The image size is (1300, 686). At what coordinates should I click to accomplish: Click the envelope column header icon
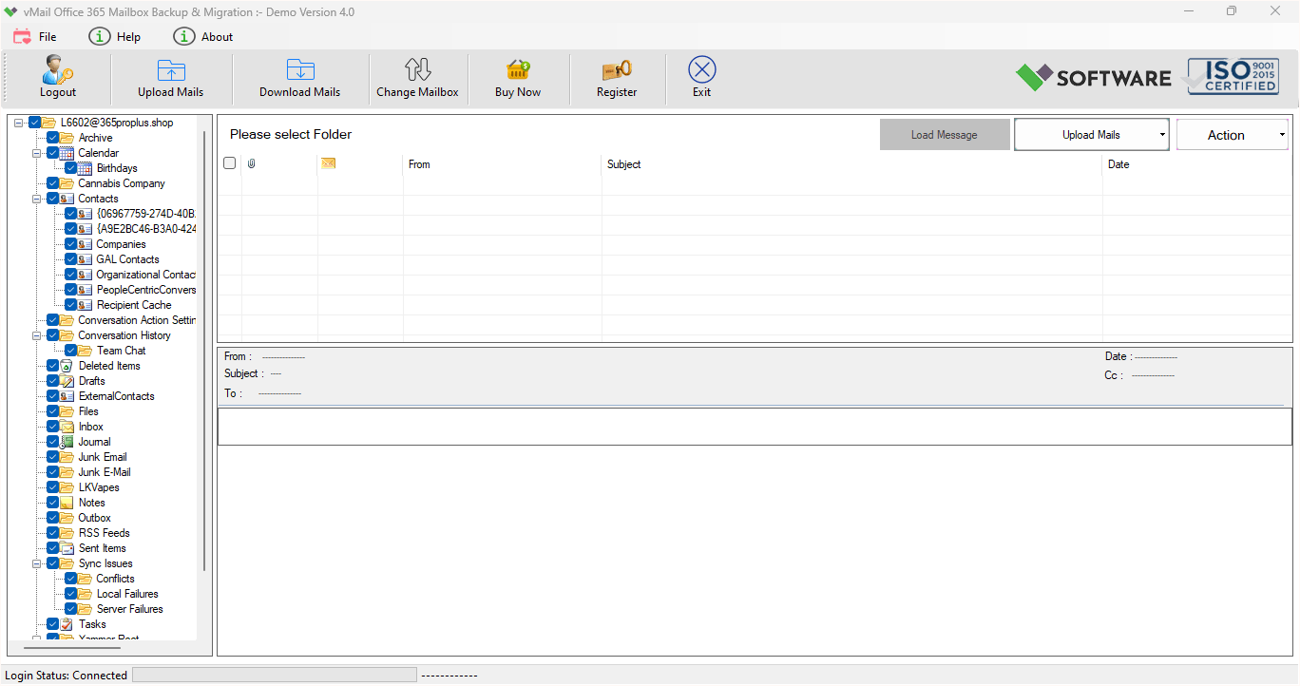(329, 163)
